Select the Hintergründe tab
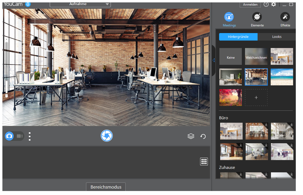Screen dimensions: 303x195 (238, 37)
